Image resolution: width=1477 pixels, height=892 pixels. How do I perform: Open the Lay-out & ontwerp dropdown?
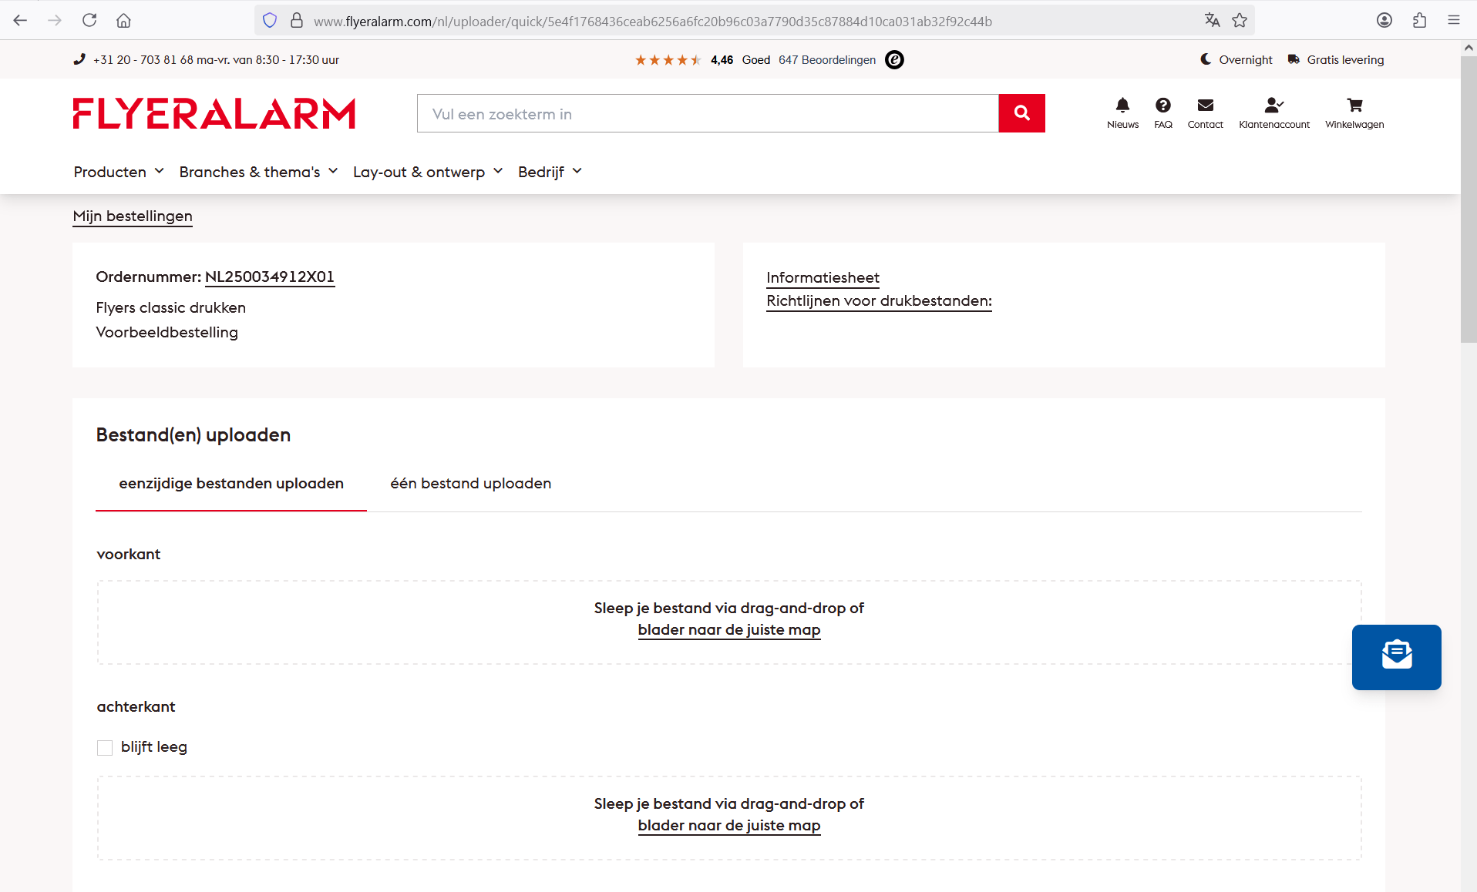tap(428, 172)
